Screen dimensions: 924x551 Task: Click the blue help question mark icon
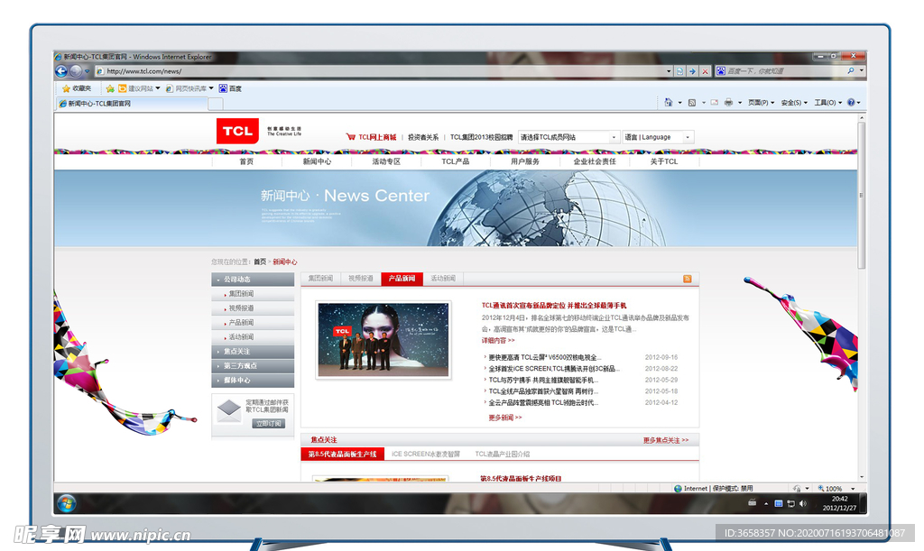click(x=851, y=103)
